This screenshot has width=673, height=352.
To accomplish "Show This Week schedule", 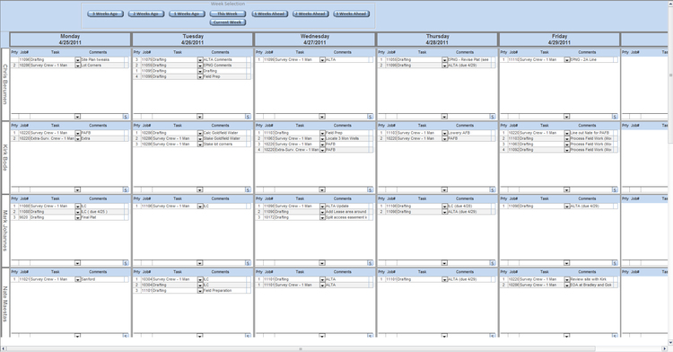I will pyautogui.click(x=228, y=13).
